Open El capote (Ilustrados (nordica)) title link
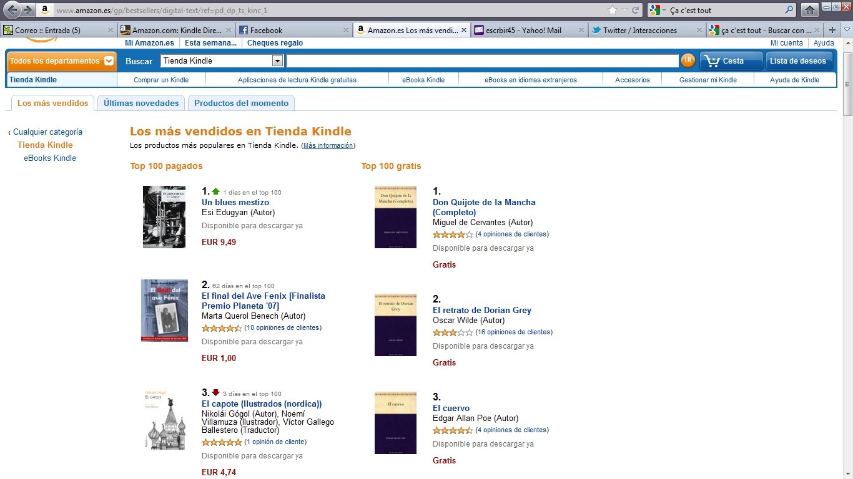This screenshot has width=853, height=479. (262, 404)
